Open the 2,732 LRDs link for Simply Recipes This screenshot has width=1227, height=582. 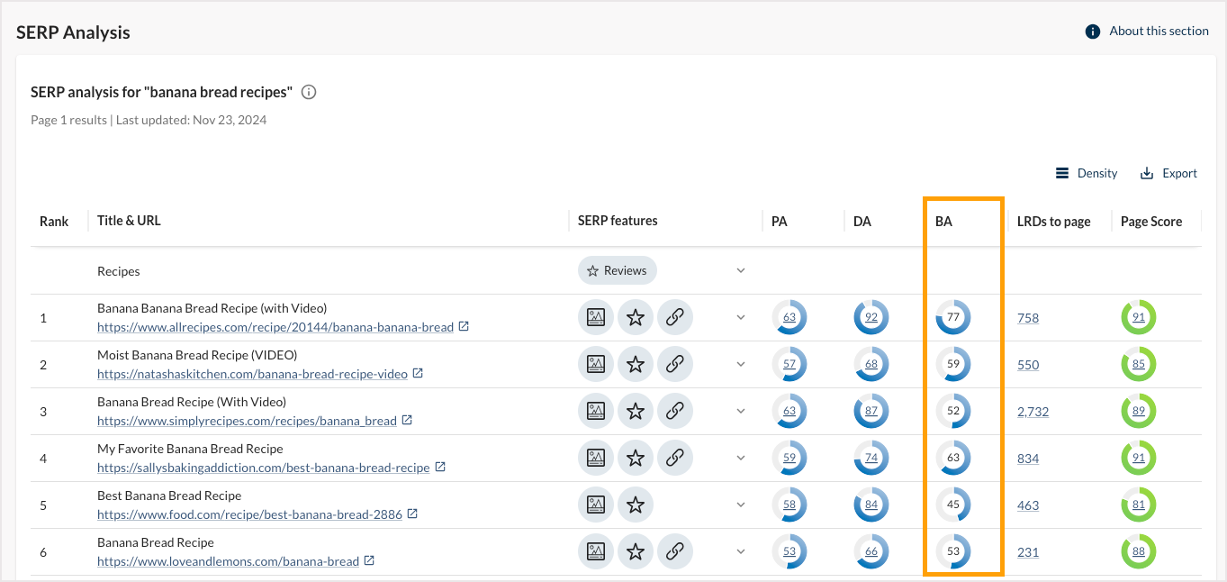click(x=1033, y=411)
